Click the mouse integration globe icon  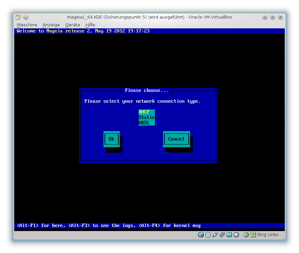click(x=246, y=235)
